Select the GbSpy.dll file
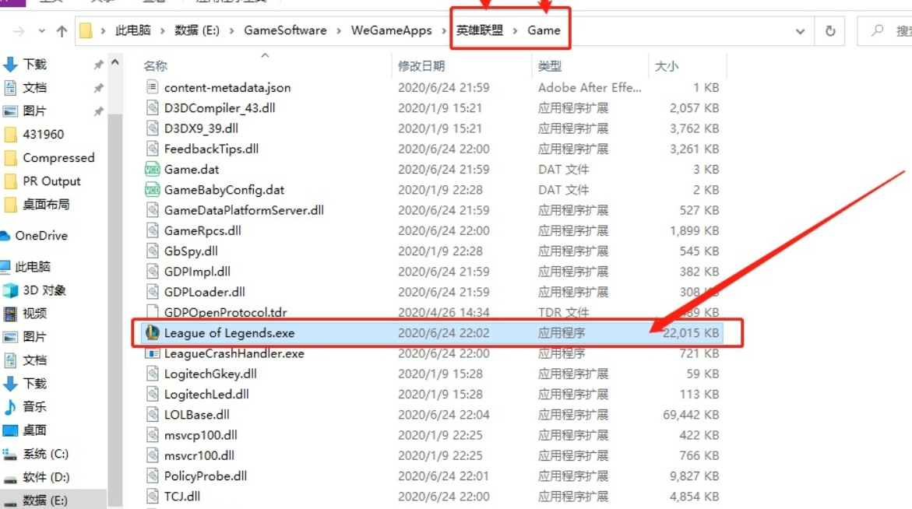This screenshot has width=912, height=509. tap(191, 251)
